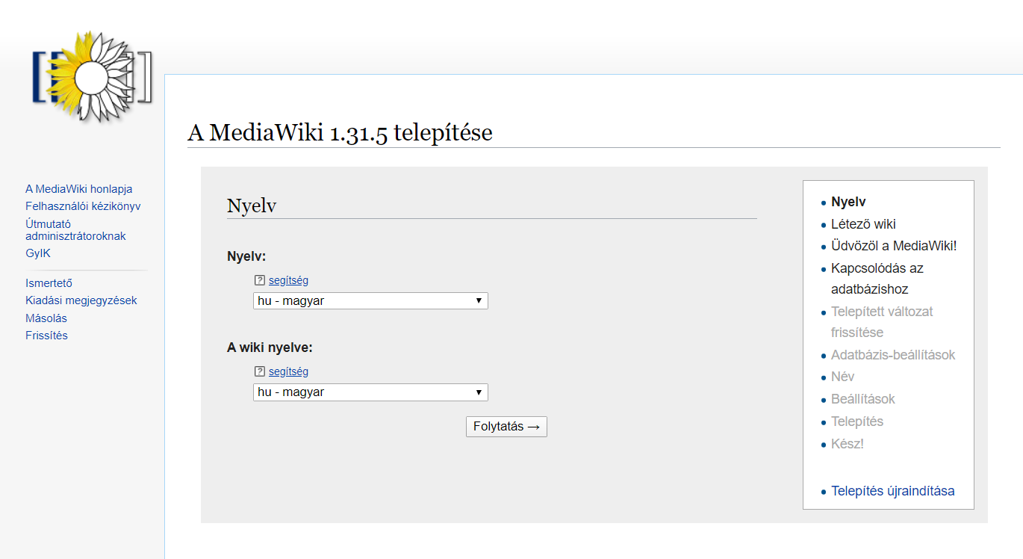This screenshot has height=559, width=1023.
Task: Go to GyIK in sidebar
Action: [x=38, y=253]
